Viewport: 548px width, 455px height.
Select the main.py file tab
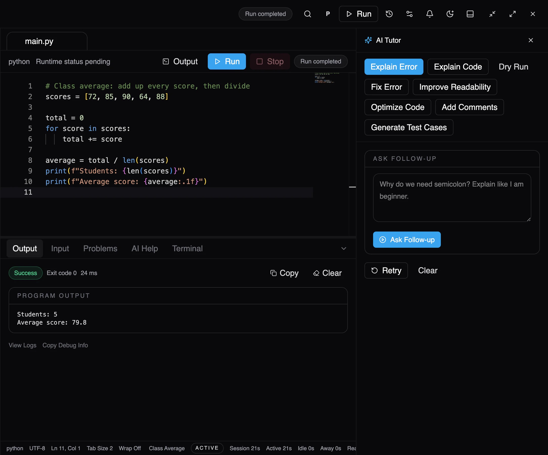(x=47, y=41)
